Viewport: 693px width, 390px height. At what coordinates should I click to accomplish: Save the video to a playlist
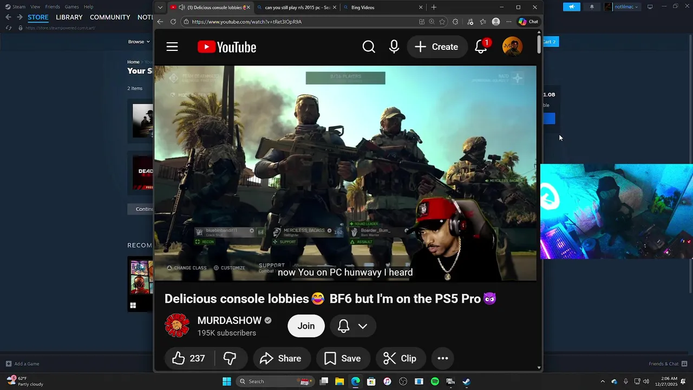343,359
